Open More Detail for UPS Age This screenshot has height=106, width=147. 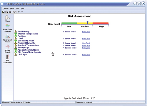click(86, 55)
